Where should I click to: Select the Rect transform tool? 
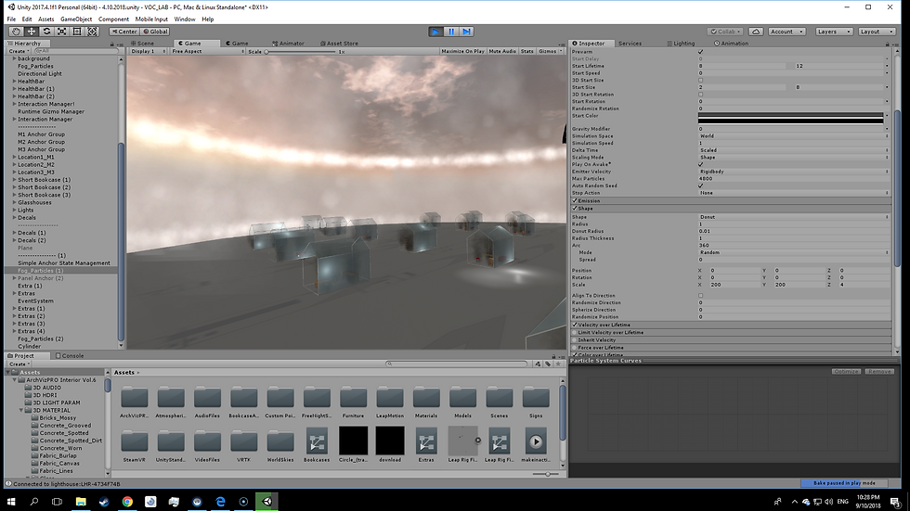point(76,32)
